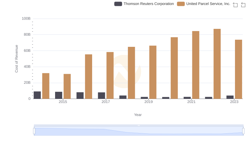The height and width of the screenshot is (143, 249).
Task: Click the United Parcel Service bar for 2016
Action: pos(88,77)
